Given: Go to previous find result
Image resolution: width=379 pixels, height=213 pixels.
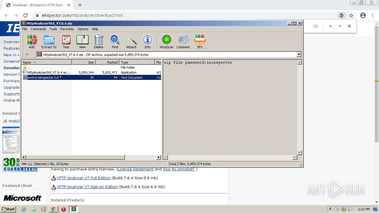Looking at the screenshot, I should pyautogui.click(x=330, y=26).
